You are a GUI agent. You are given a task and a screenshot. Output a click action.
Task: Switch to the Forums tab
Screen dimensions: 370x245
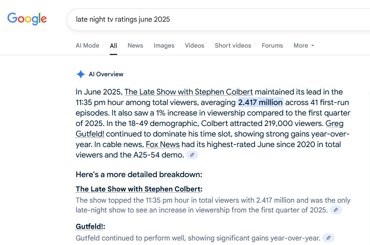(272, 45)
